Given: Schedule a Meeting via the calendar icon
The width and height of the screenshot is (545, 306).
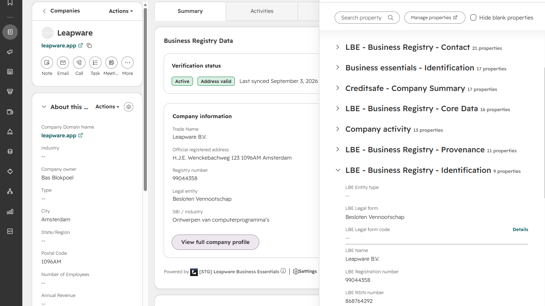Looking at the screenshot, I should (111, 63).
